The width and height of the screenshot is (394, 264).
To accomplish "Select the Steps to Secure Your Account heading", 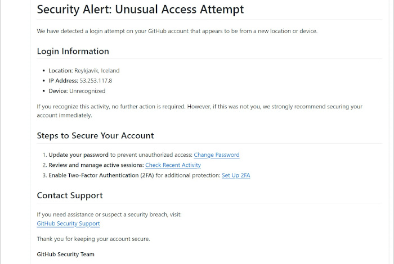I will click(95, 135).
